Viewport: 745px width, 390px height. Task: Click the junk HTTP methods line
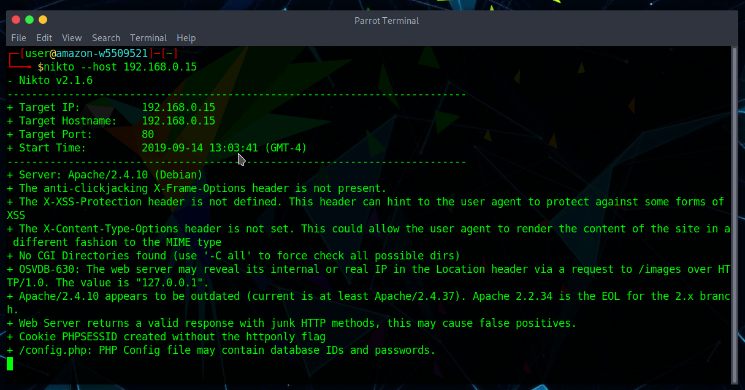pos(292,323)
